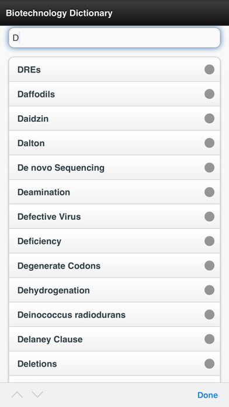The image size is (229, 407).
Task: Tap the gray circle icon beside Daffodils
Action: (x=209, y=94)
